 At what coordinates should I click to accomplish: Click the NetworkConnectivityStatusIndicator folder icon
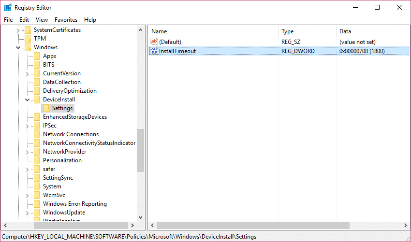pyautogui.click(x=37, y=143)
